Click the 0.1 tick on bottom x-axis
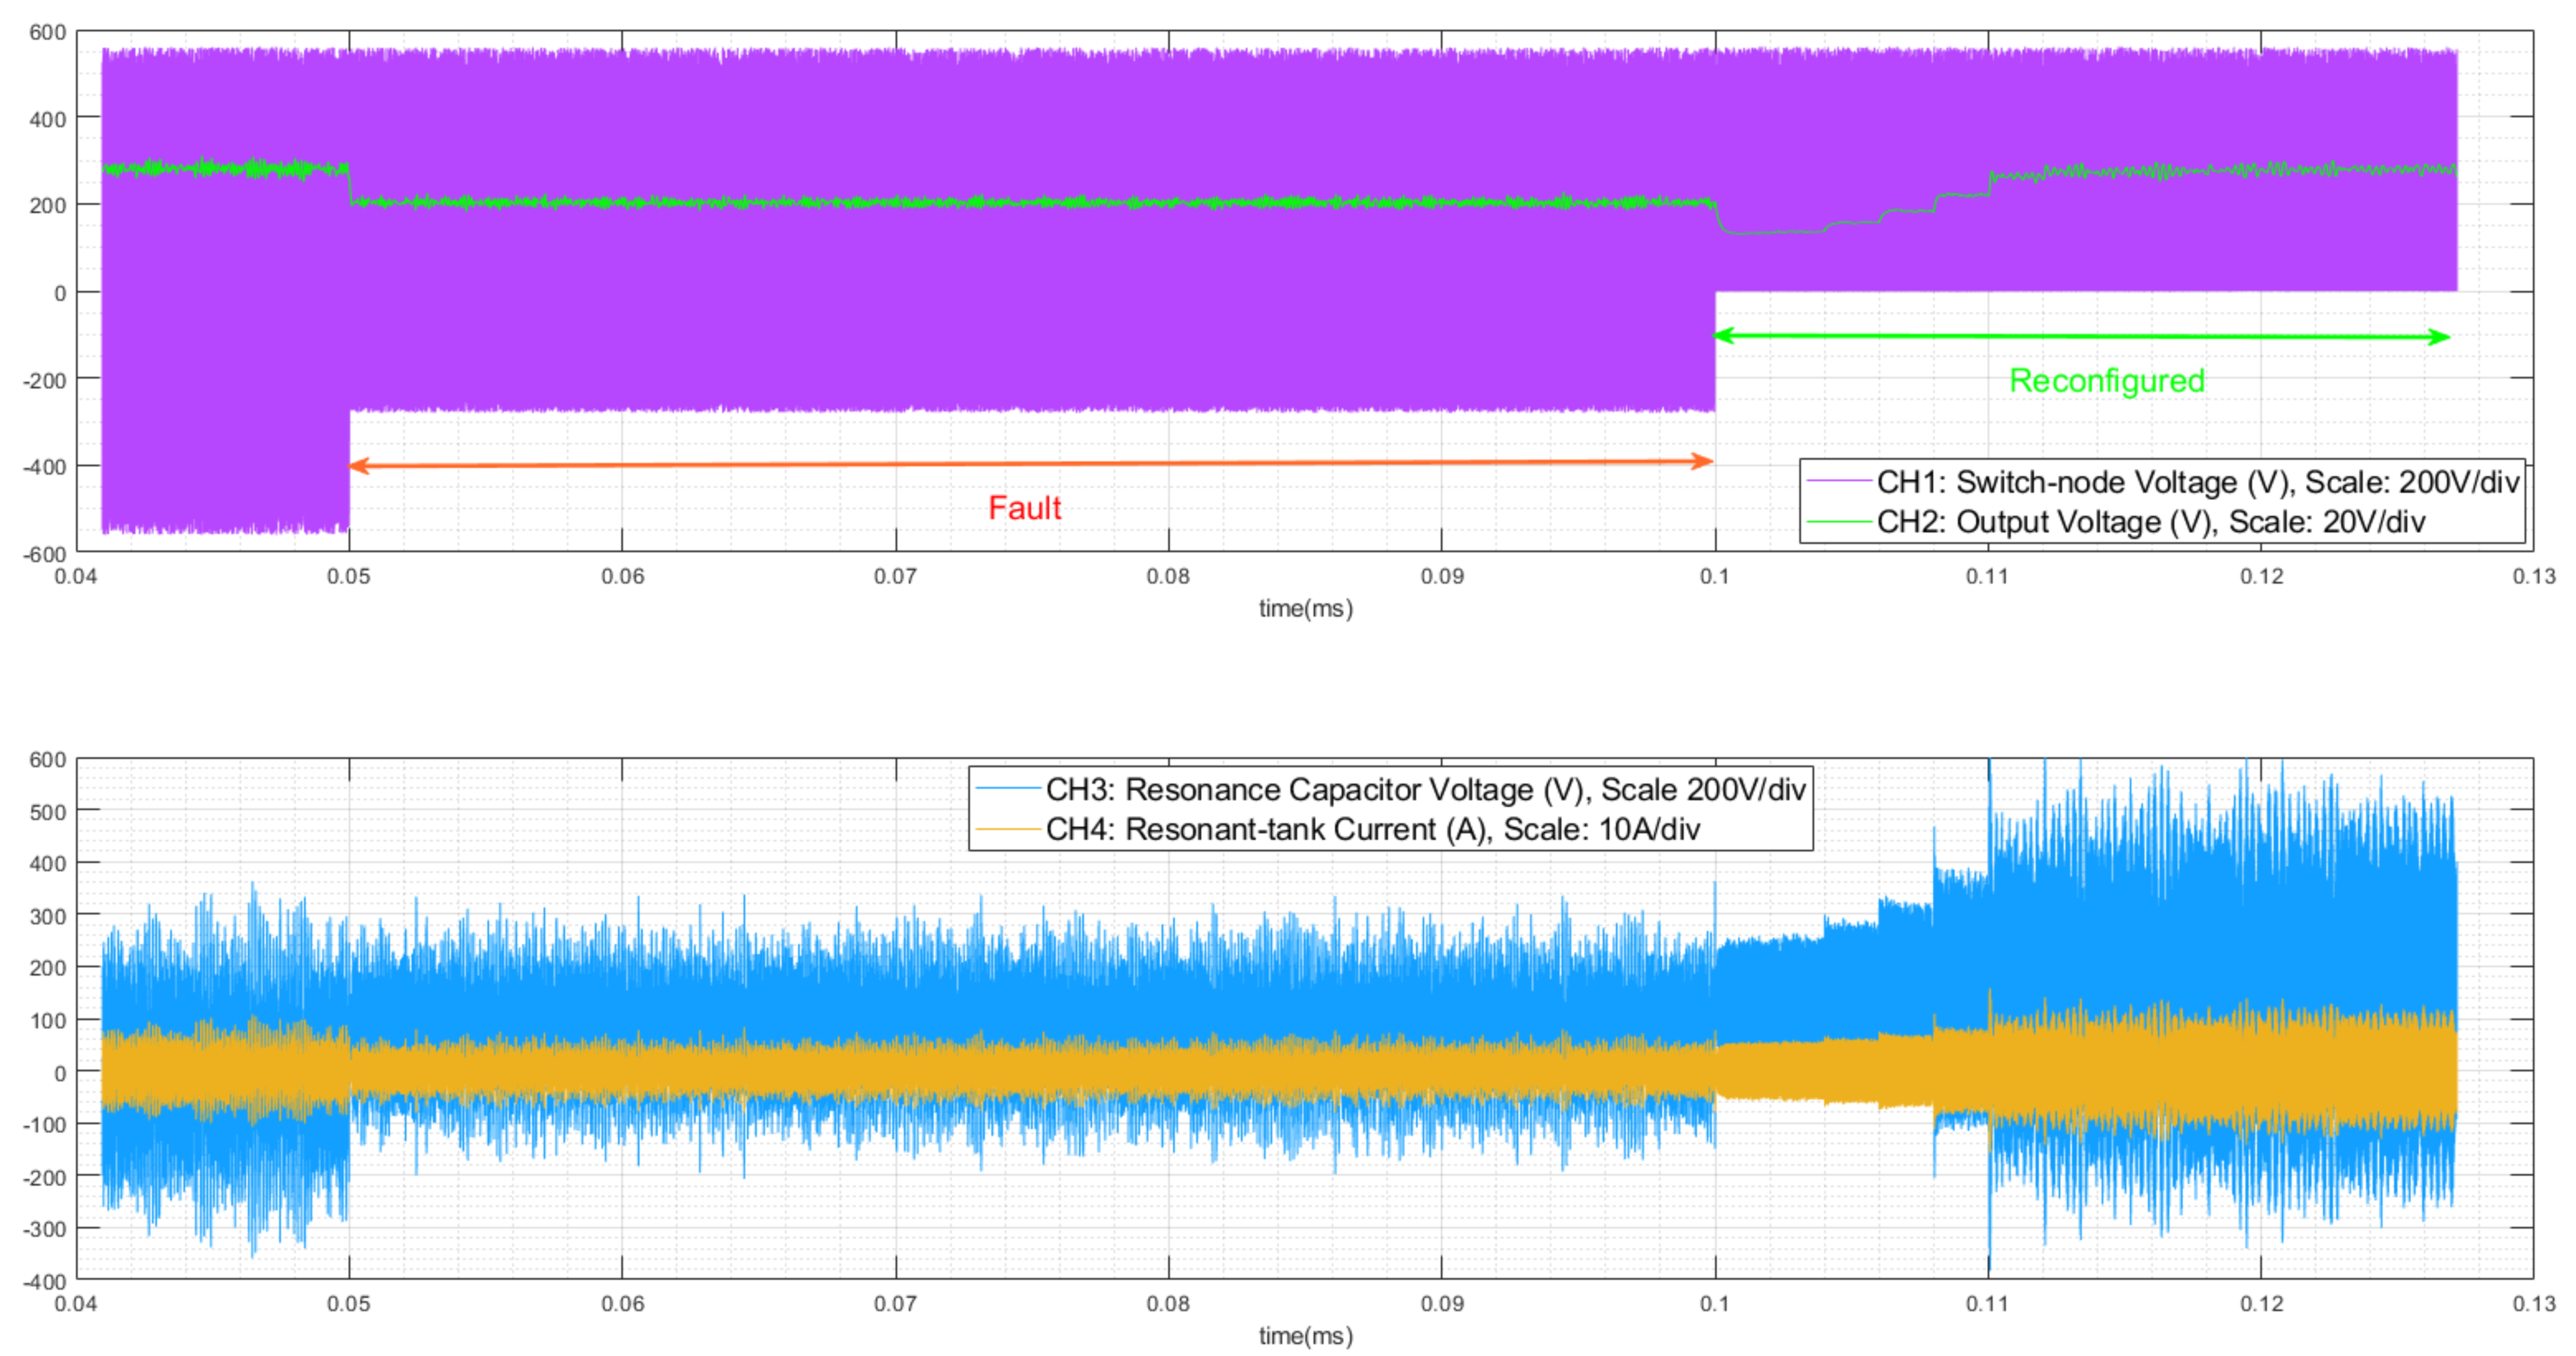This screenshot has width=2576, height=1356. point(1714,1303)
